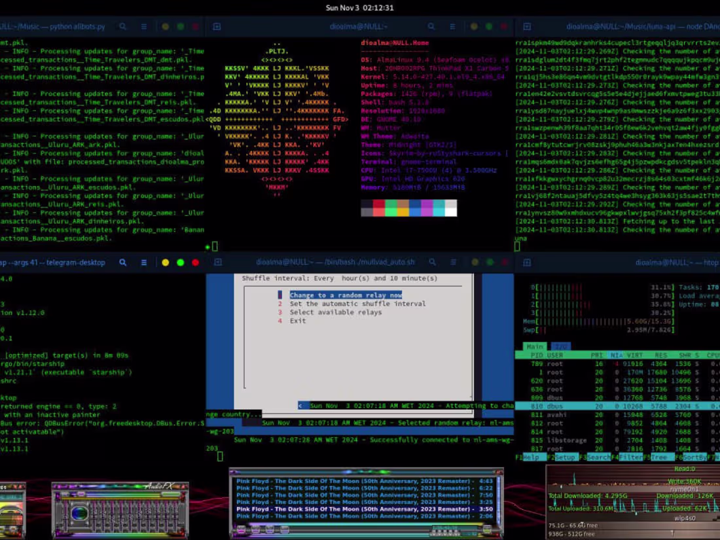Click search icon in dioalma@NULL neofetch terminal

click(x=431, y=27)
